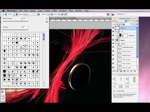
Task: Click the add layer style fx icon
Action: tap(117, 71)
